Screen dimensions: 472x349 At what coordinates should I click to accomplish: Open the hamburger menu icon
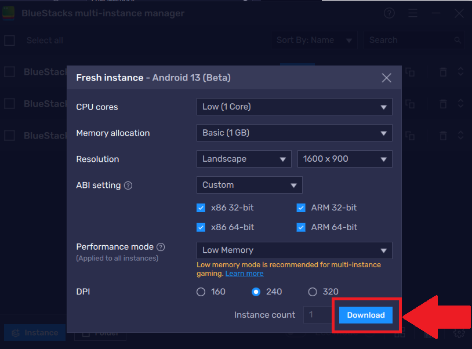click(x=413, y=13)
